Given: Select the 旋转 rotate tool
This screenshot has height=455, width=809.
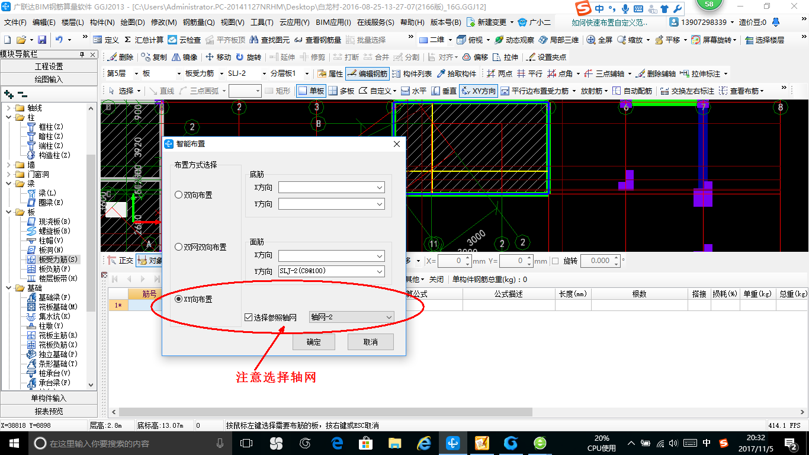Looking at the screenshot, I should pos(248,57).
